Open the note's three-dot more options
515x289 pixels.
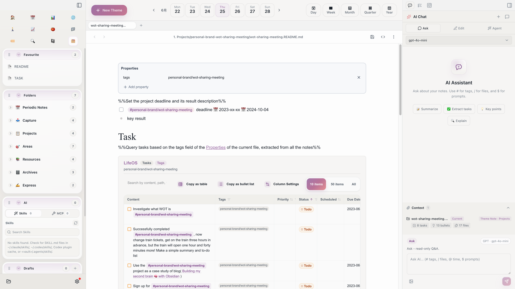coord(393,37)
